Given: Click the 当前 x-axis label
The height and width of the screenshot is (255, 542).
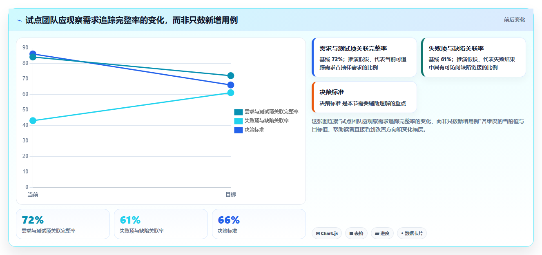Looking at the screenshot, I should click(33, 195).
